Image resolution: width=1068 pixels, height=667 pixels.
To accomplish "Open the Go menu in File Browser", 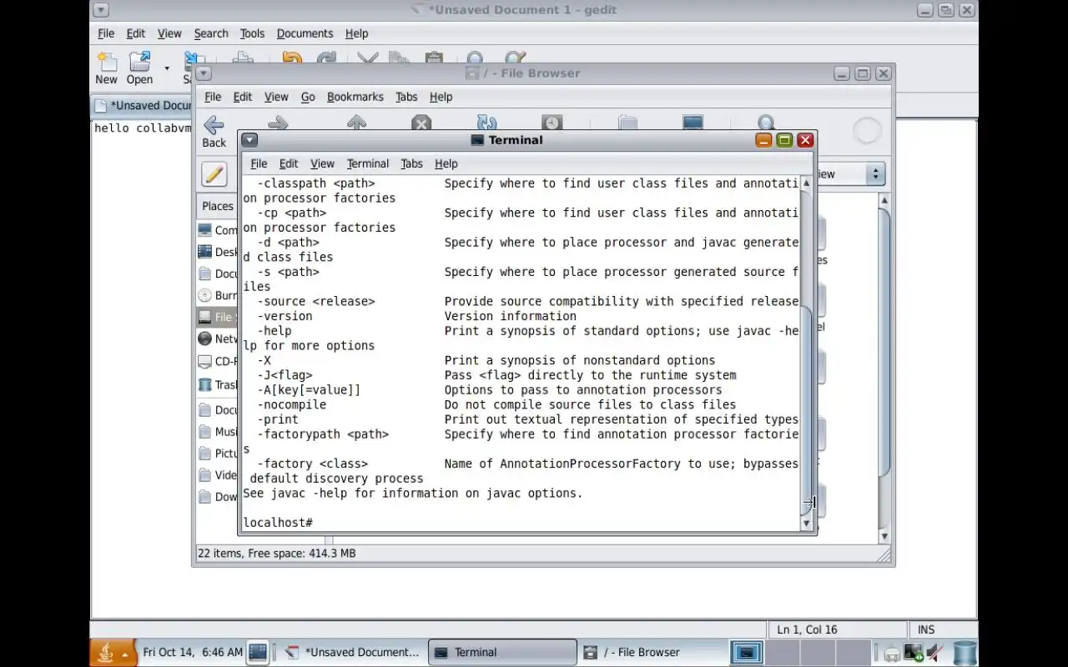I will point(308,97).
